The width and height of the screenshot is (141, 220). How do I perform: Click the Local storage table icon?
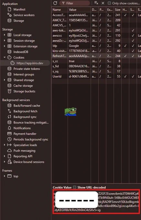pyautogui.click(x=9, y=35)
